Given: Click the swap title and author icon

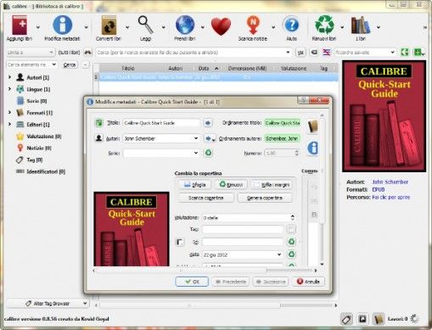Looking at the screenshot, I should [98, 123].
